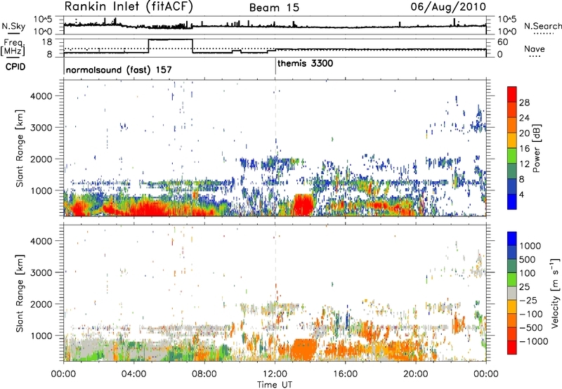
Task: Click the 'Freq. [MHz]' axis label
Action: 13,47
